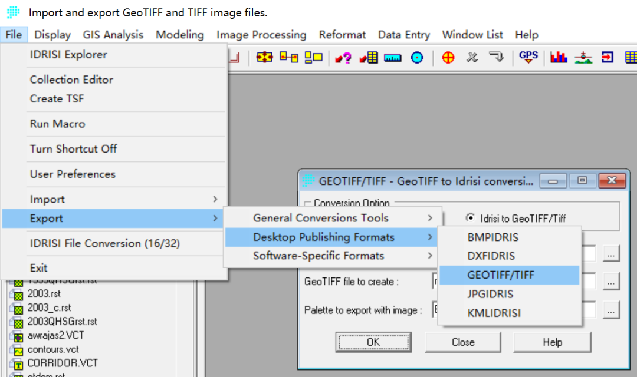
Task: Click the airplane fly-through toolbar icon
Action: (x=583, y=57)
